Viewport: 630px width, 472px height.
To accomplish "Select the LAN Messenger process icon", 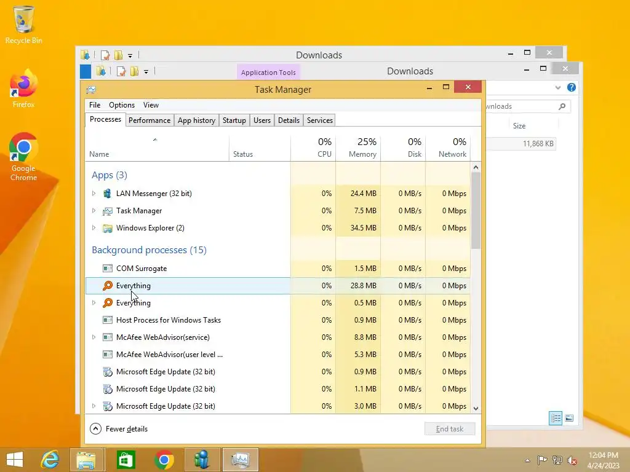I will (x=107, y=194).
